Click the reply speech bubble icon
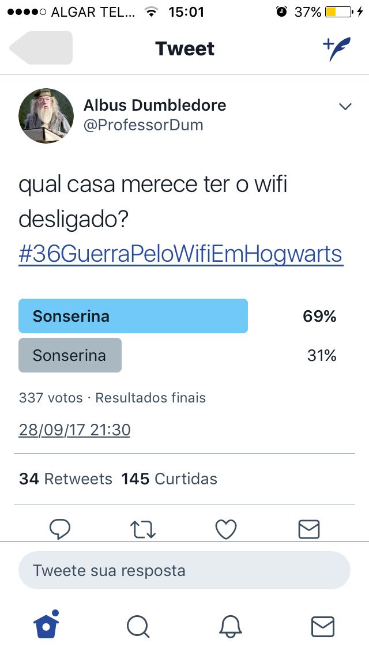The width and height of the screenshot is (369, 655). 60,529
